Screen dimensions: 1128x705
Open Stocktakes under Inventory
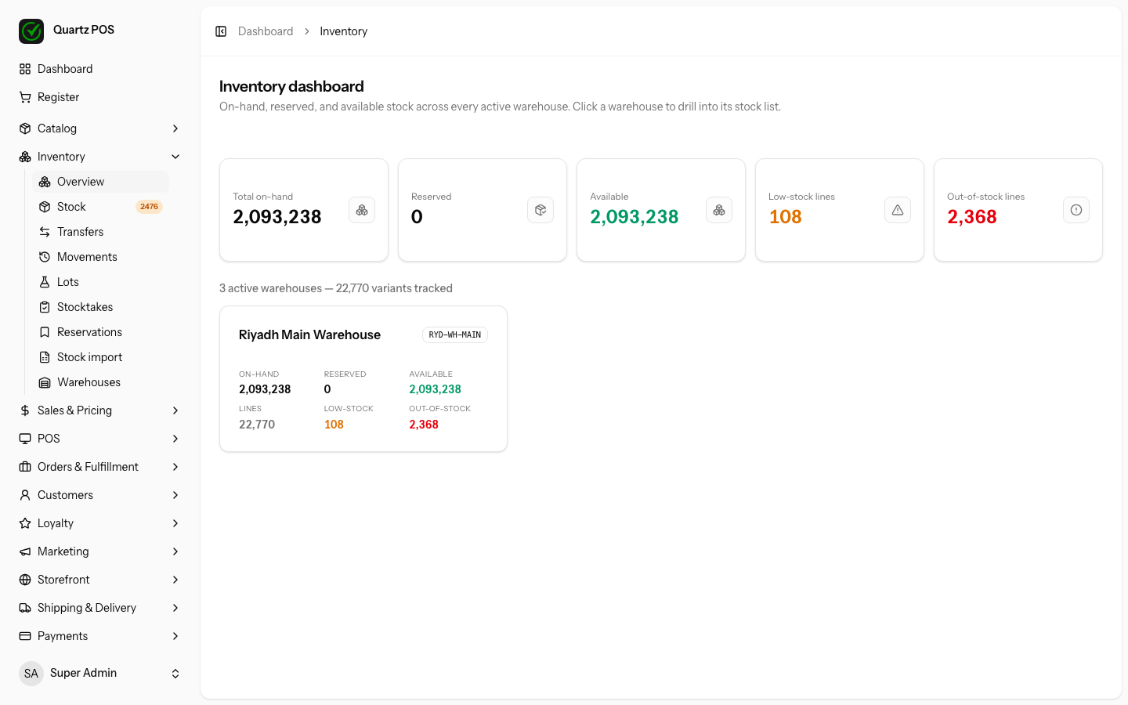101,307
